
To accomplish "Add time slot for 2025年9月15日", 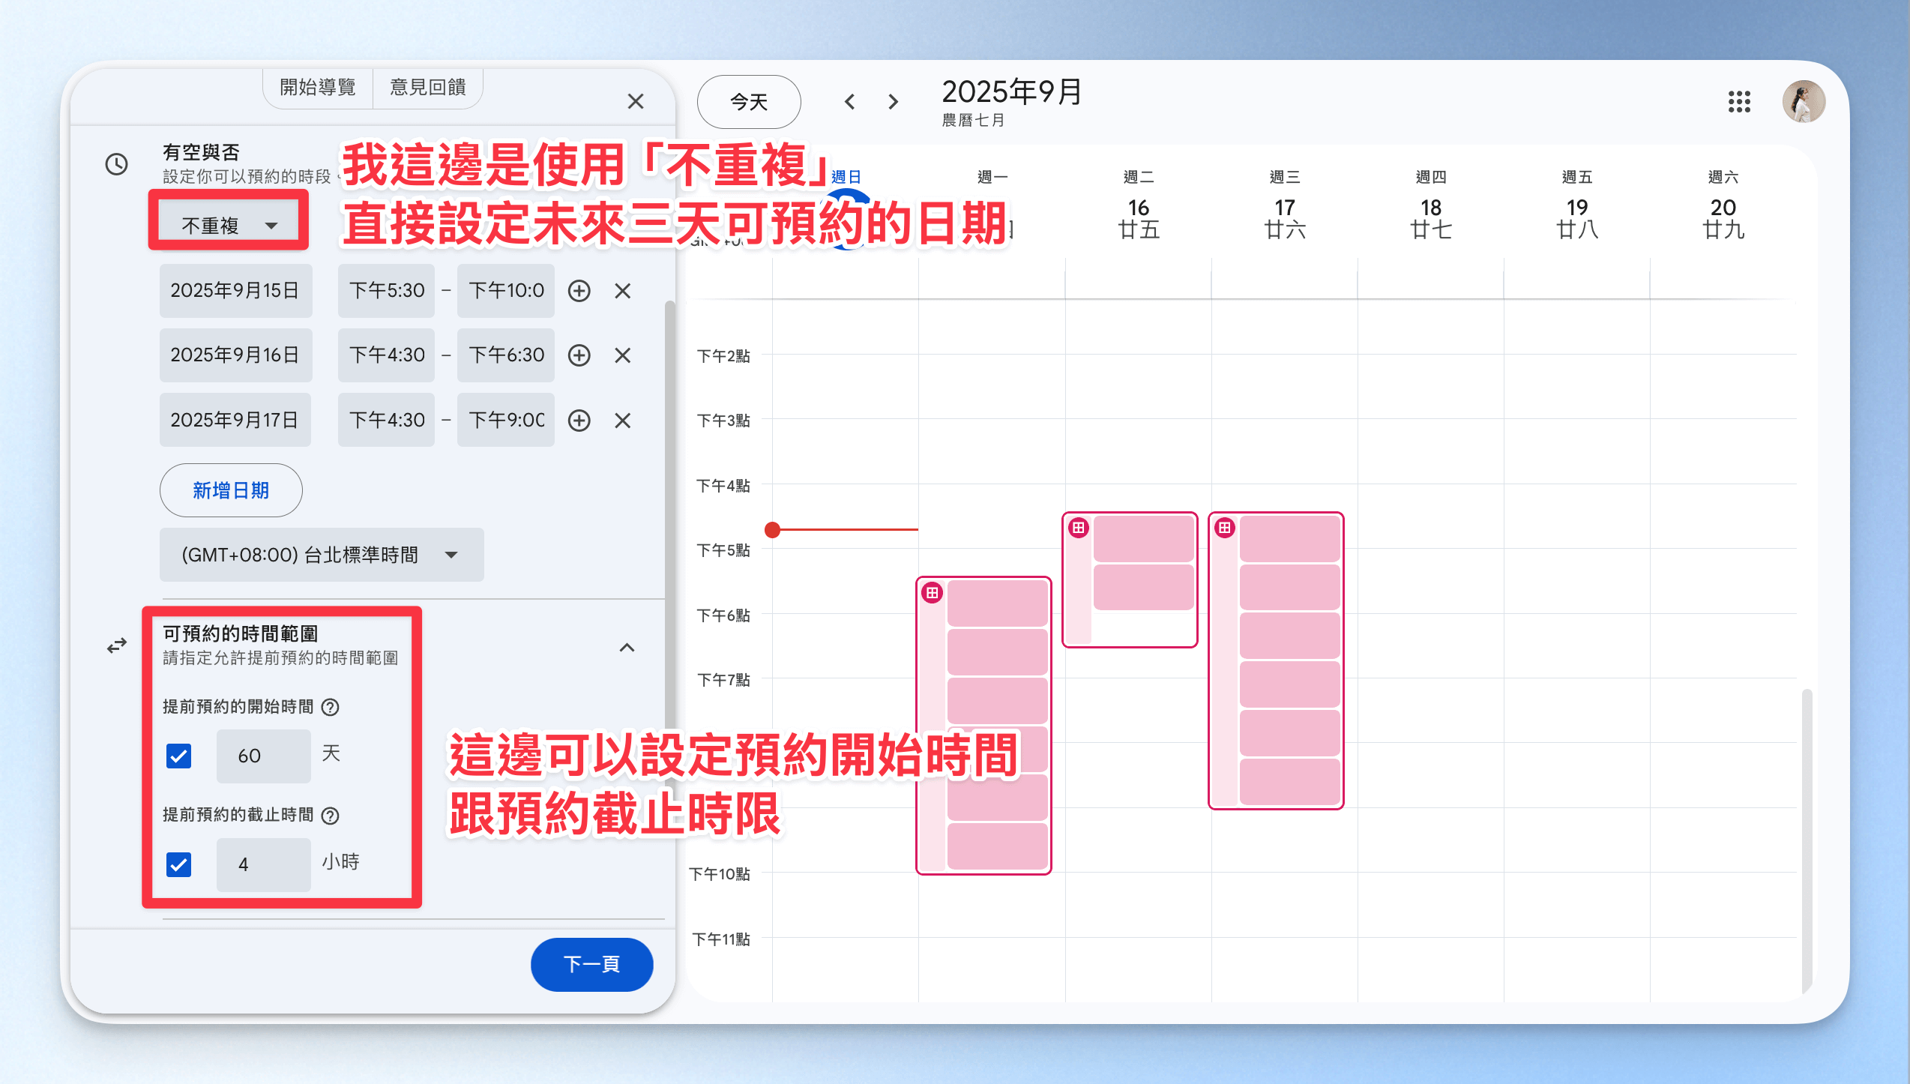I will point(579,291).
